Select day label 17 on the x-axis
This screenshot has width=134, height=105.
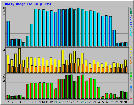tap(71, 102)
